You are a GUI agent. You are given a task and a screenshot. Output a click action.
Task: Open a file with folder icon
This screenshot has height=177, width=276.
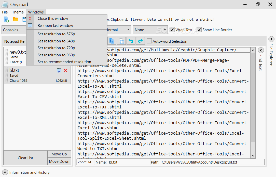16,19
